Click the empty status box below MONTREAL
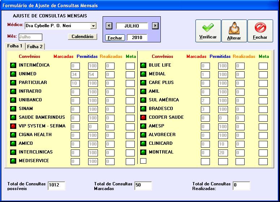This screenshot has height=202, width=280. click(x=143, y=161)
